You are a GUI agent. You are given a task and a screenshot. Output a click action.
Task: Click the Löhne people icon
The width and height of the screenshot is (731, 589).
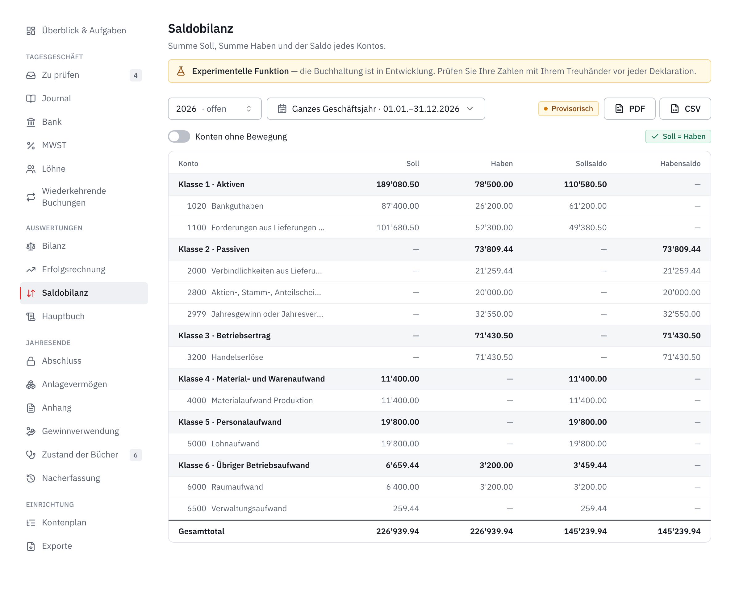31,169
